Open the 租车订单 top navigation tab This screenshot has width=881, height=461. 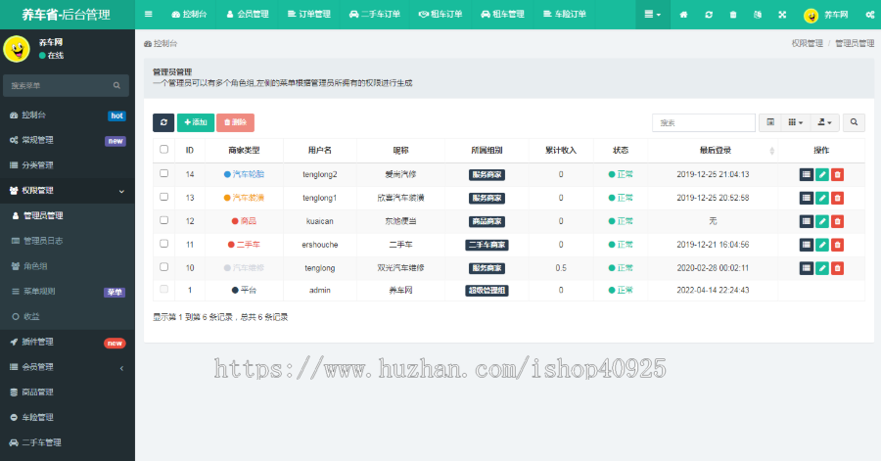pyautogui.click(x=440, y=14)
